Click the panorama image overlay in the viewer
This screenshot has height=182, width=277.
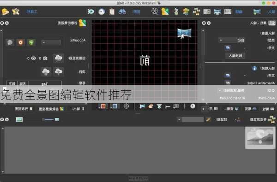pos(184,33)
